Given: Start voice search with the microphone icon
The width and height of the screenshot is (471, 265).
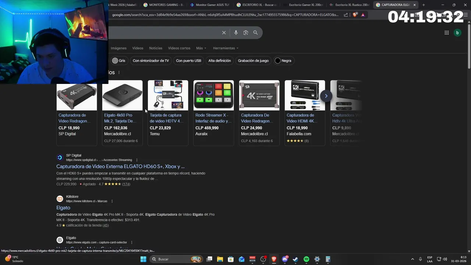Looking at the screenshot, I should coord(236,33).
